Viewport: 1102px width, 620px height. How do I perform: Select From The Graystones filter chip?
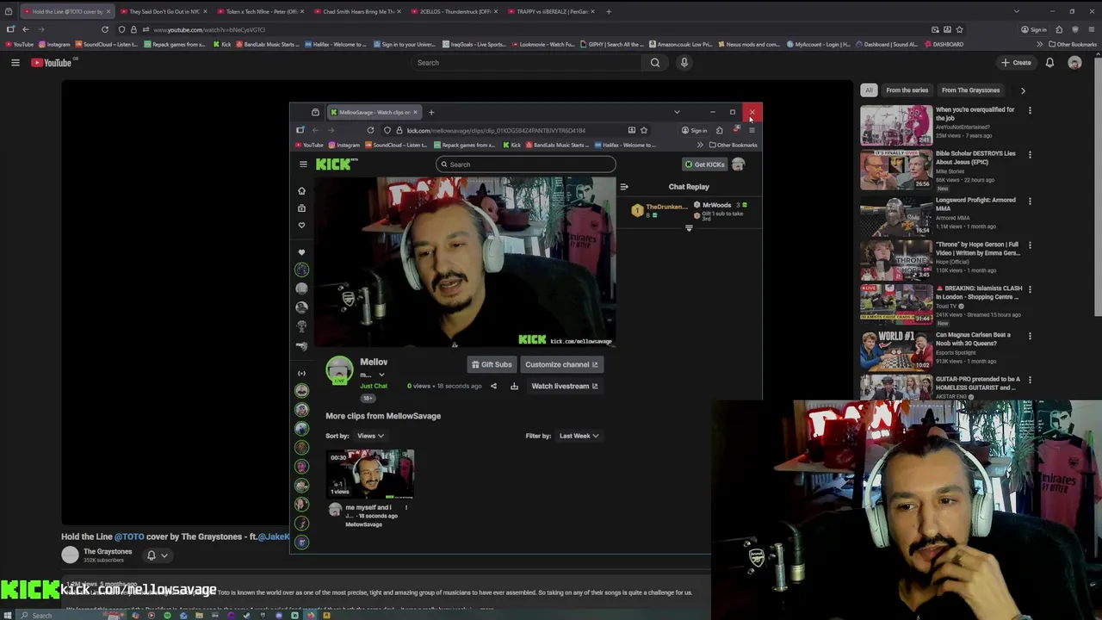[x=970, y=90]
